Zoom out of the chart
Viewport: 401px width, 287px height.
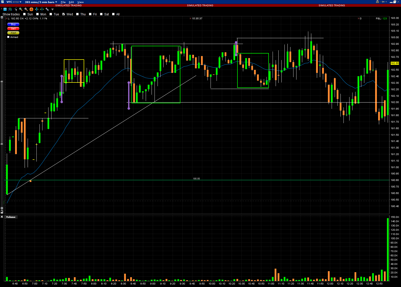[x=26, y=9]
